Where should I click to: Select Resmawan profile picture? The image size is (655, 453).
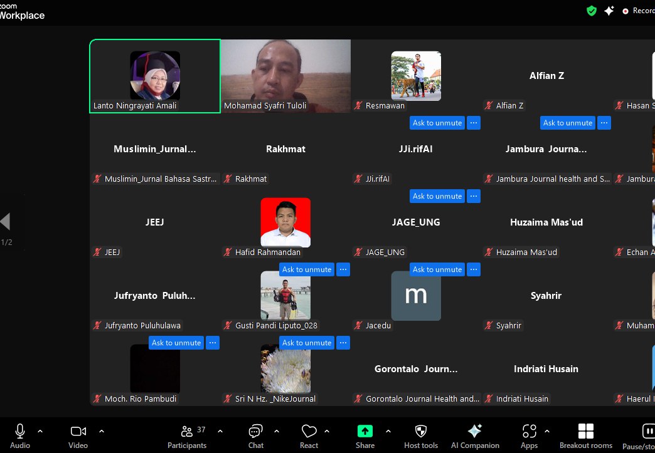point(416,76)
